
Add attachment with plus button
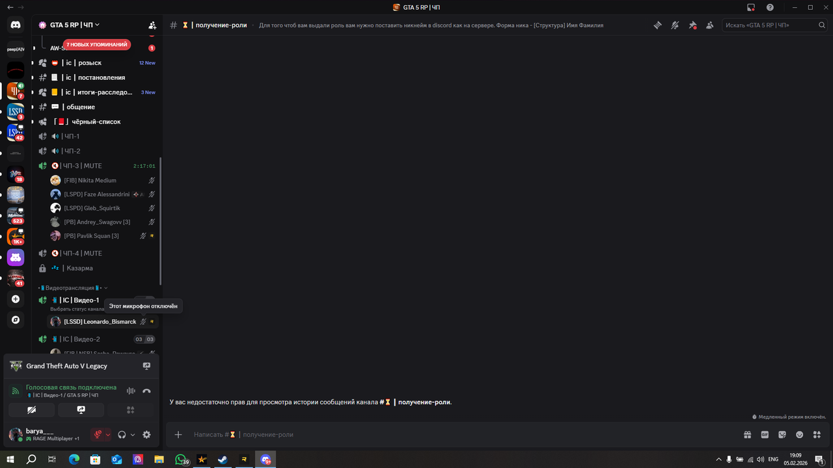(178, 435)
